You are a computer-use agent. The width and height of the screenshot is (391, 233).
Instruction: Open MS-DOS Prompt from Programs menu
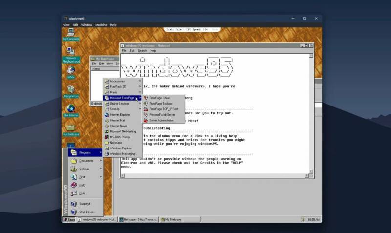tap(120, 137)
